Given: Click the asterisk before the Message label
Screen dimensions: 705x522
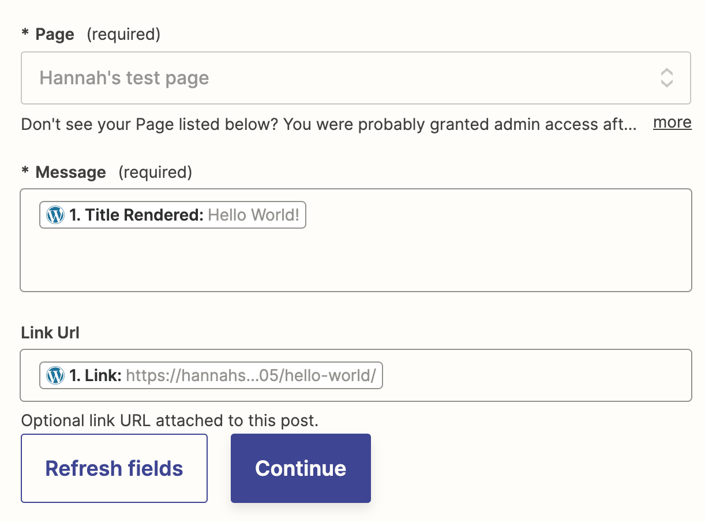Looking at the screenshot, I should 25,171.
